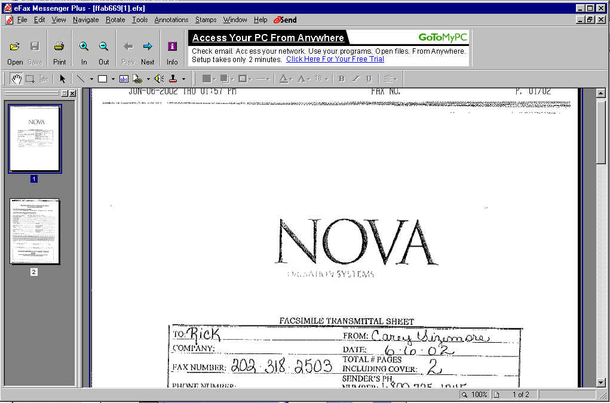Image resolution: width=610 pixels, height=403 pixels.
Task: Select the rubber Stamp tool
Action: click(173, 79)
